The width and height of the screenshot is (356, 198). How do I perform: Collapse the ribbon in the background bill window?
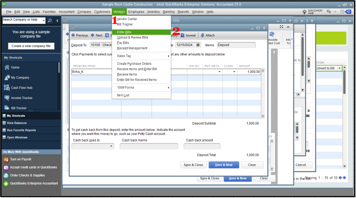tap(288, 27)
